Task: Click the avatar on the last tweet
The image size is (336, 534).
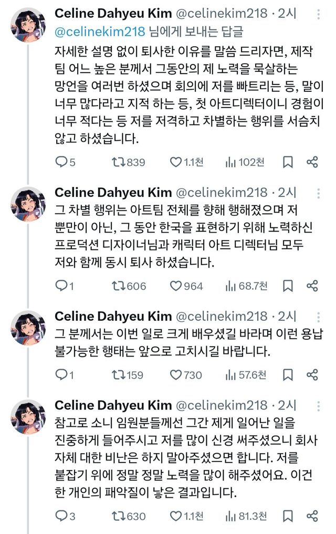Action: point(28,416)
